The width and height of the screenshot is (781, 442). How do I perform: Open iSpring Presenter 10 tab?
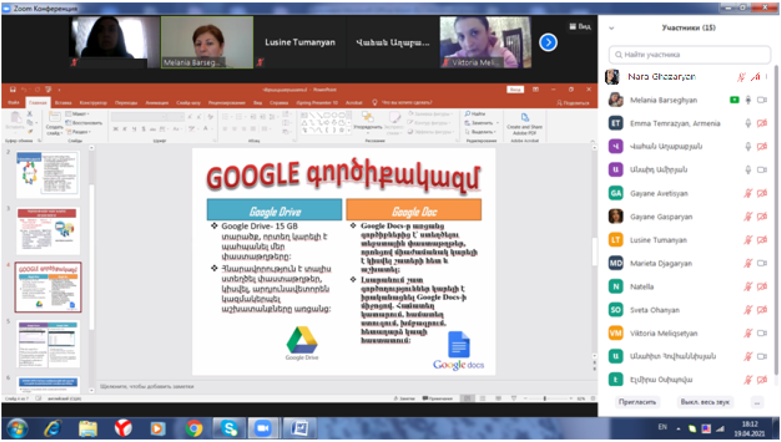[317, 103]
